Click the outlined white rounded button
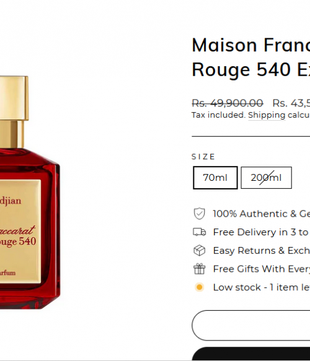 [250, 325]
